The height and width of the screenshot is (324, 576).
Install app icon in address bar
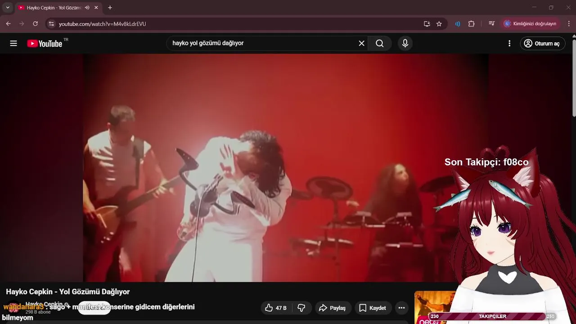pos(427,24)
